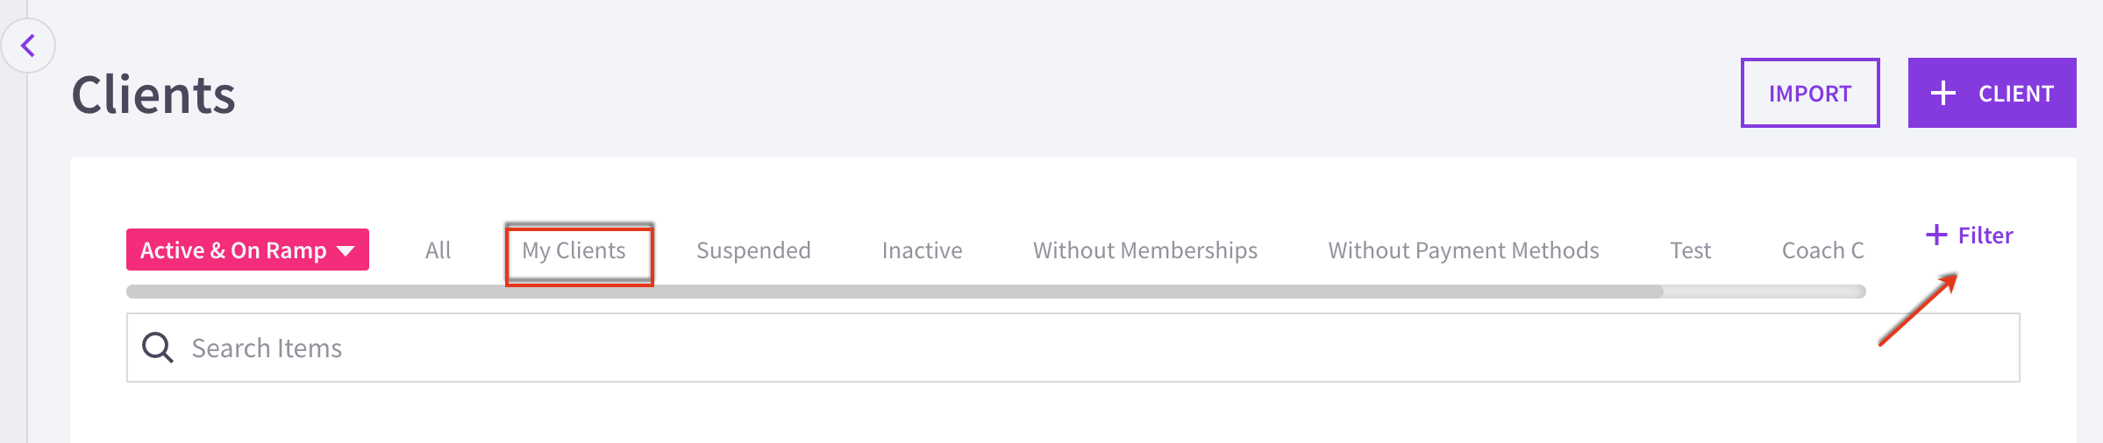Add a new client with CLIENT button
The width and height of the screenshot is (2103, 443).
[1992, 93]
